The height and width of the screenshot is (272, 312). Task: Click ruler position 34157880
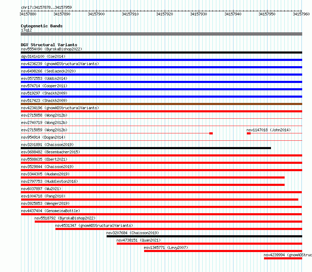click(x=28, y=14)
